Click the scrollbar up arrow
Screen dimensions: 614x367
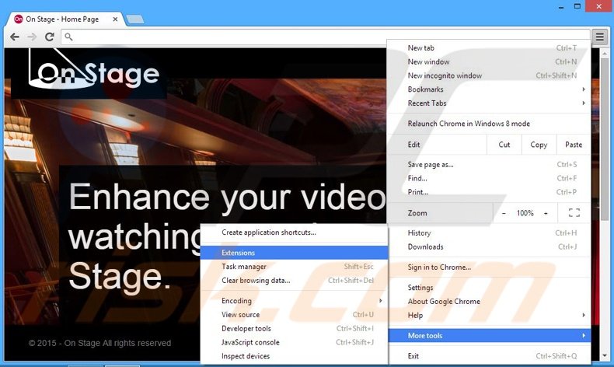(604, 53)
